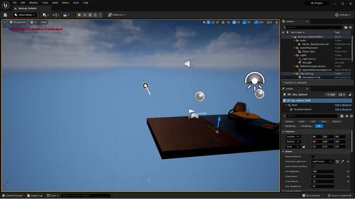Toggle the Colors Determined By Sun checkbox

point(313,166)
